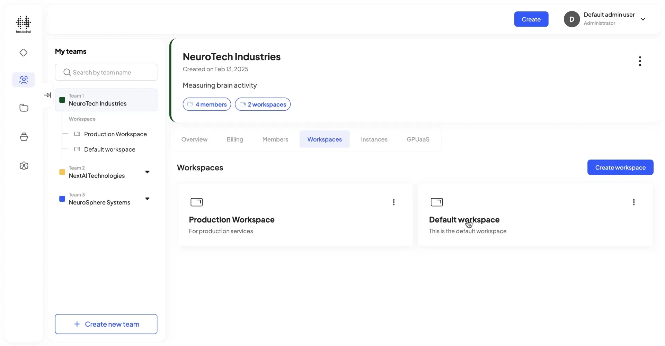Screen dimensions: 665x346
Task: Open settings via the gear icon
Action: [x=23, y=165]
